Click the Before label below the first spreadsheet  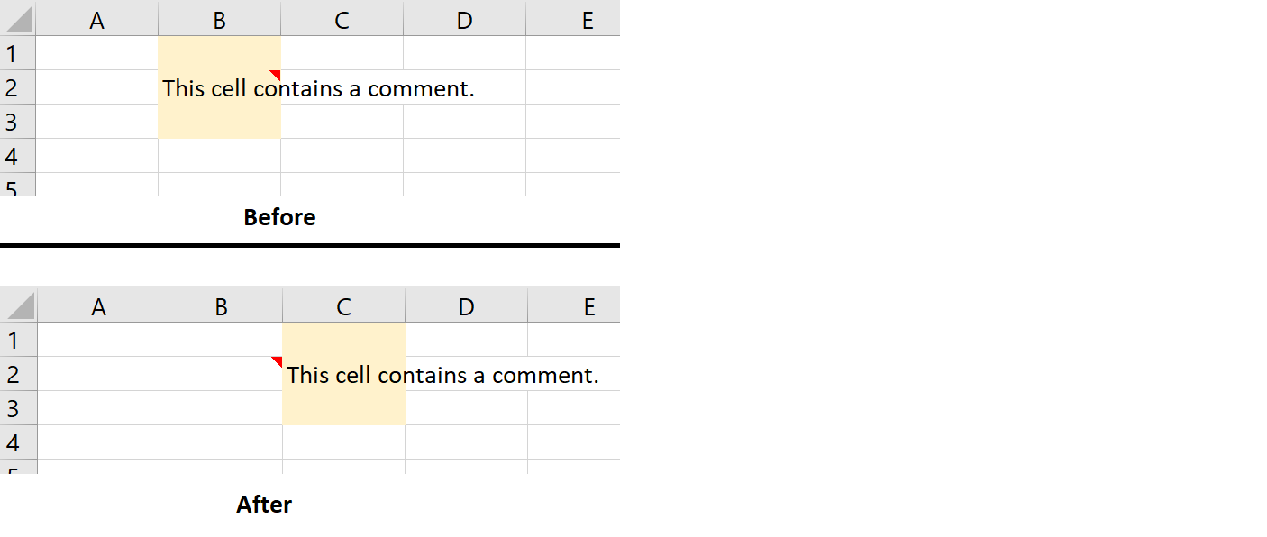[x=279, y=217]
